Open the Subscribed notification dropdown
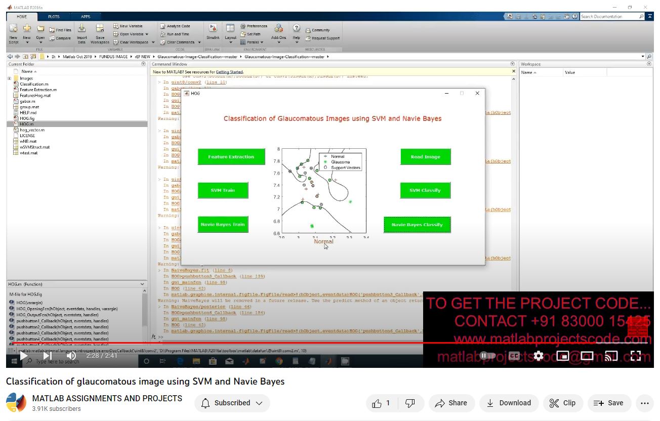 [232, 403]
